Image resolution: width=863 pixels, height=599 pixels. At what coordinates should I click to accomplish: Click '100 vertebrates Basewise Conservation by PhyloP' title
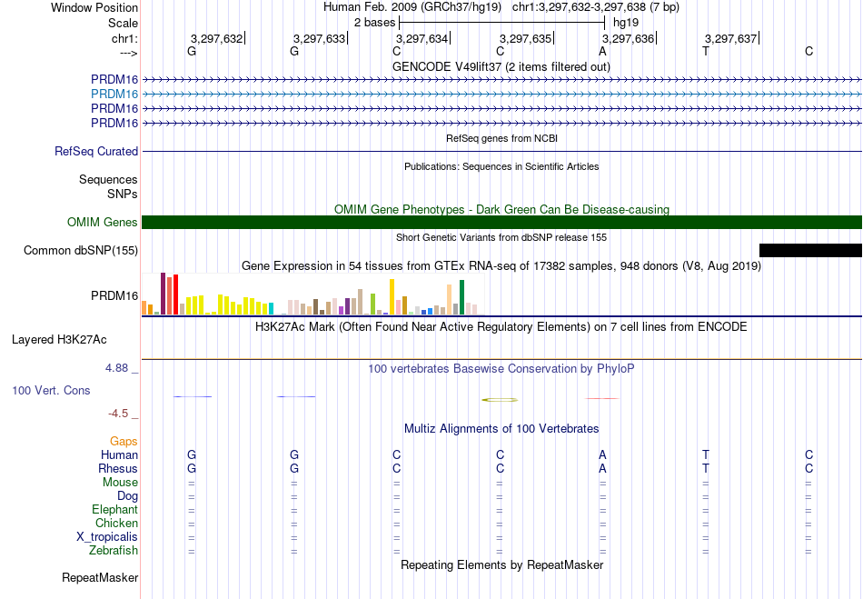(501, 369)
